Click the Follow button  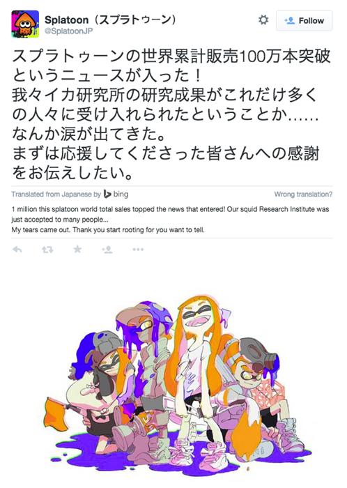(304, 20)
